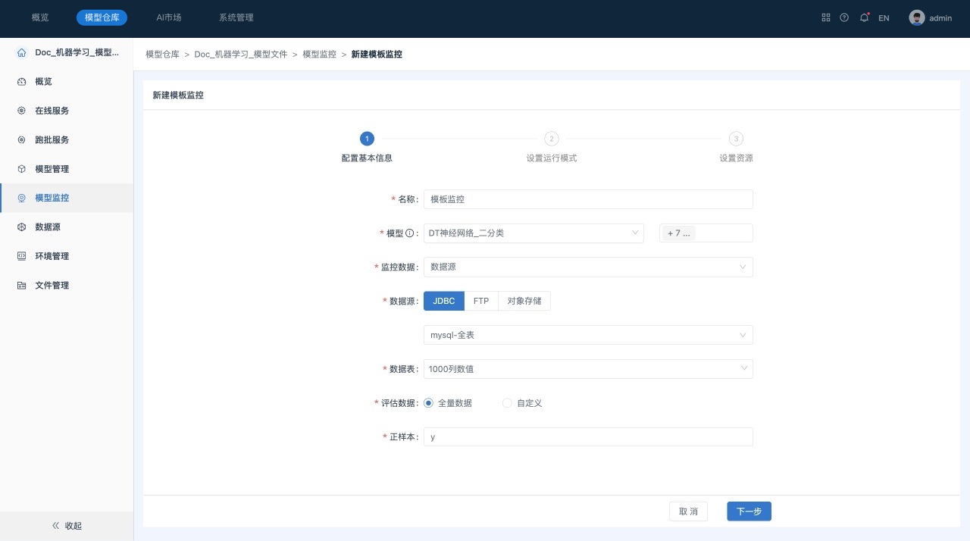970x541 pixels.
Task: Switch data source type to FTP
Action: pyautogui.click(x=481, y=301)
